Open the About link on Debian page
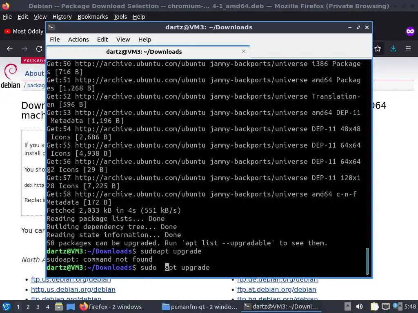418x313 pixels. coord(34,73)
